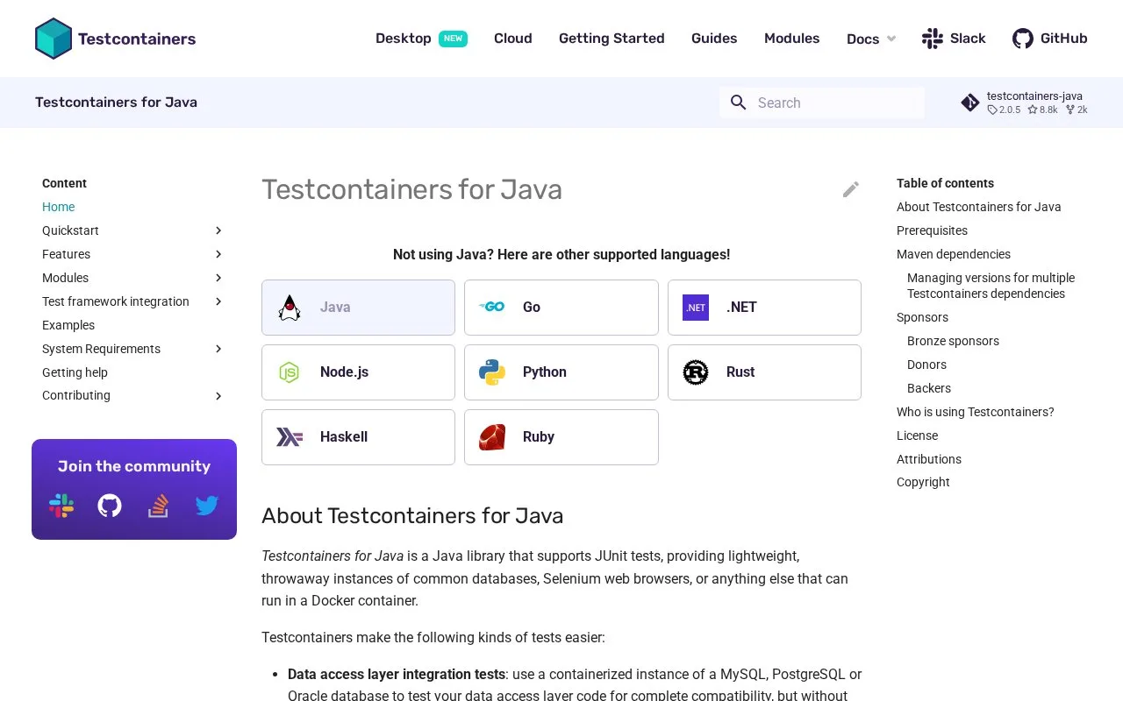Jump to About Testcontainers for Java in contents
Viewport: 1123px width, 701px height.
coord(979,207)
